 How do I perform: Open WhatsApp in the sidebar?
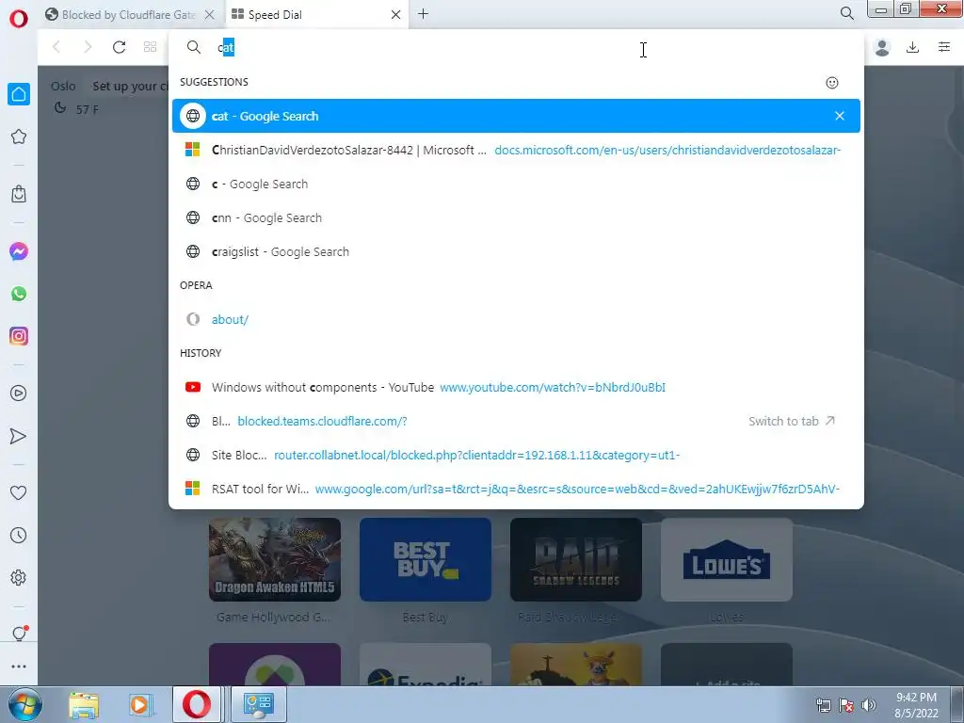click(x=19, y=294)
